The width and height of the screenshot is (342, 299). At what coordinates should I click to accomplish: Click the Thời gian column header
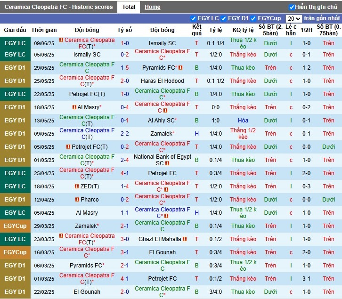44,30
